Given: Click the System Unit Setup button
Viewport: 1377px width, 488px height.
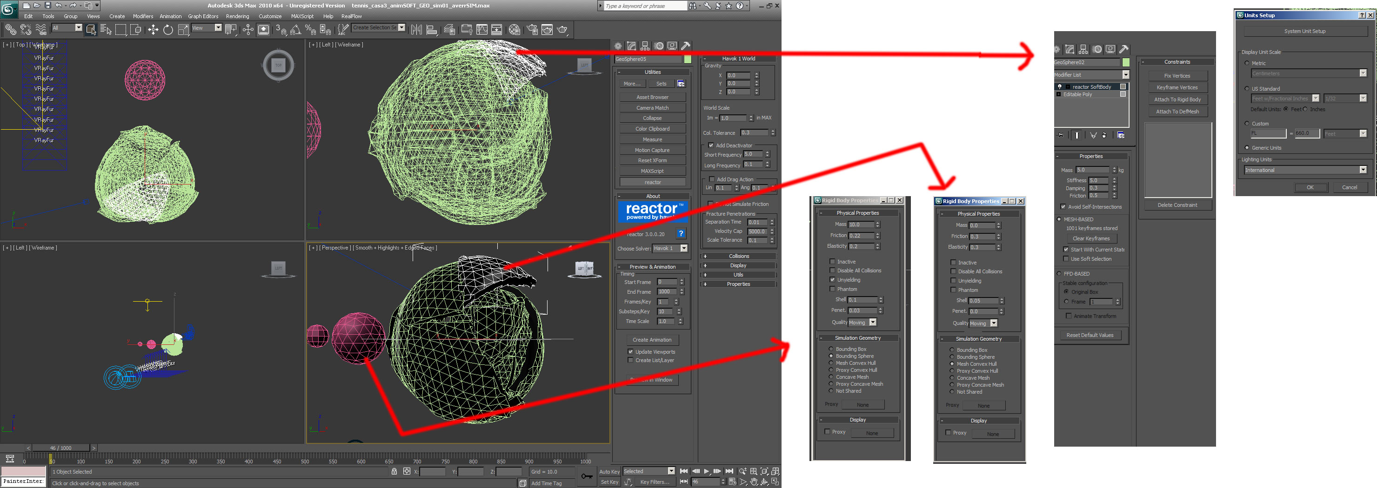Looking at the screenshot, I should 1305,31.
